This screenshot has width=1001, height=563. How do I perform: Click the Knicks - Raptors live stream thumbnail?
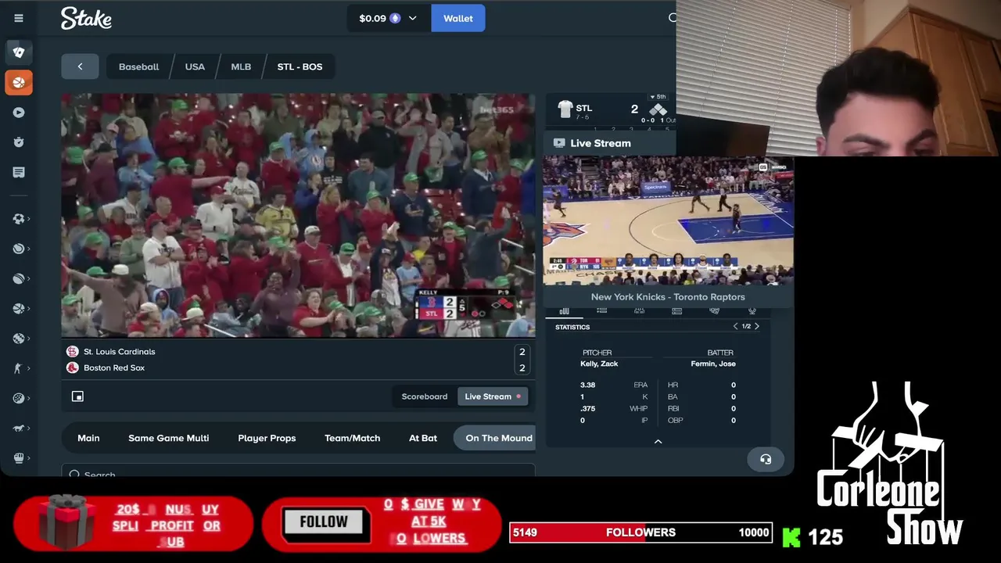coord(668,221)
